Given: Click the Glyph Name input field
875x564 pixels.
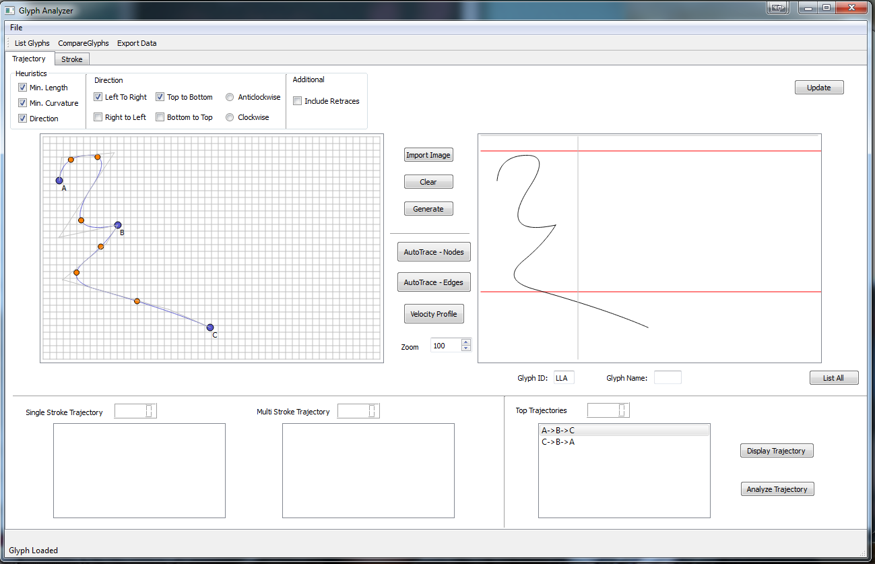Looking at the screenshot, I should click(x=668, y=377).
